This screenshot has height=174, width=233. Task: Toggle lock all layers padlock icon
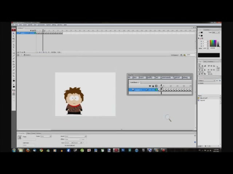pyautogui.click(x=33, y=30)
